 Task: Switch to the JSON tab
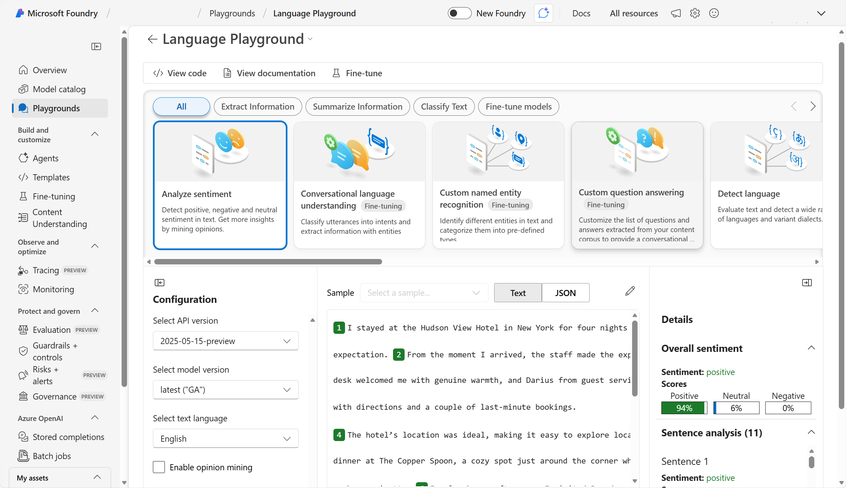point(565,293)
